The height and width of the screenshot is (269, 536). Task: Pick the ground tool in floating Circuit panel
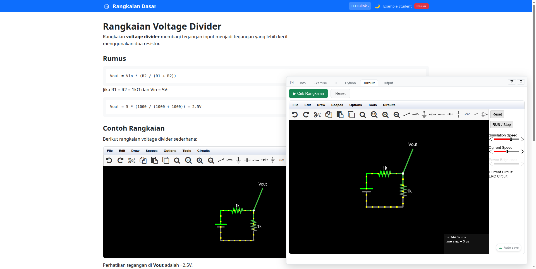(x=424, y=114)
